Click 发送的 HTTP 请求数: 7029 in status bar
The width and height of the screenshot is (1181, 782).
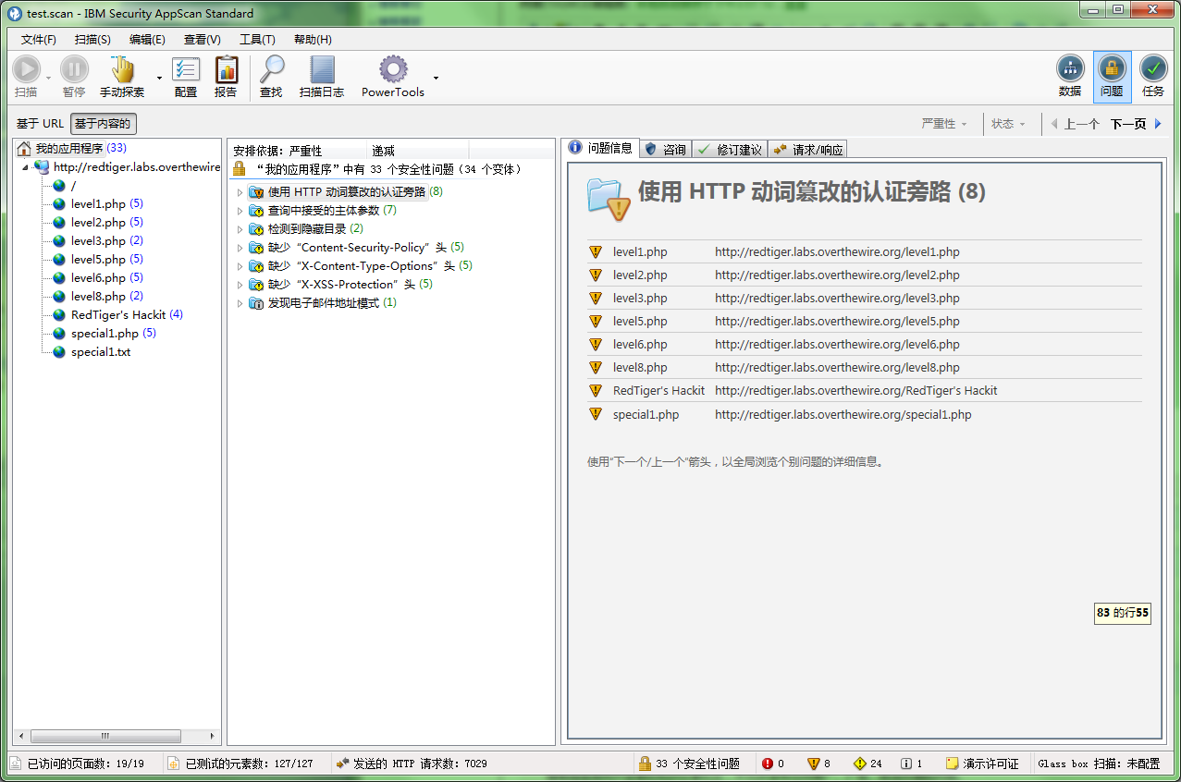(x=412, y=764)
